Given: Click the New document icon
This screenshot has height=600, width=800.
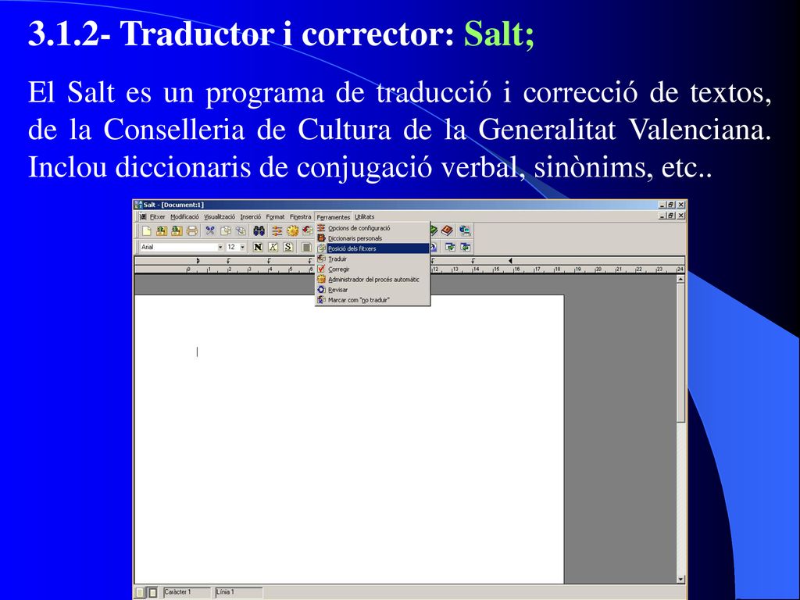Looking at the screenshot, I should (146, 230).
